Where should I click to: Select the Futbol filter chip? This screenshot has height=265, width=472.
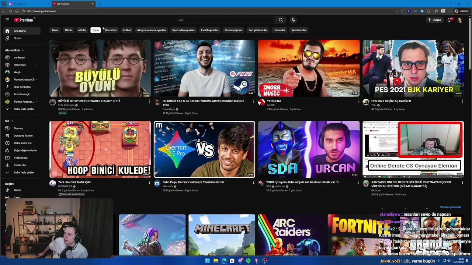tap(127, 30)
